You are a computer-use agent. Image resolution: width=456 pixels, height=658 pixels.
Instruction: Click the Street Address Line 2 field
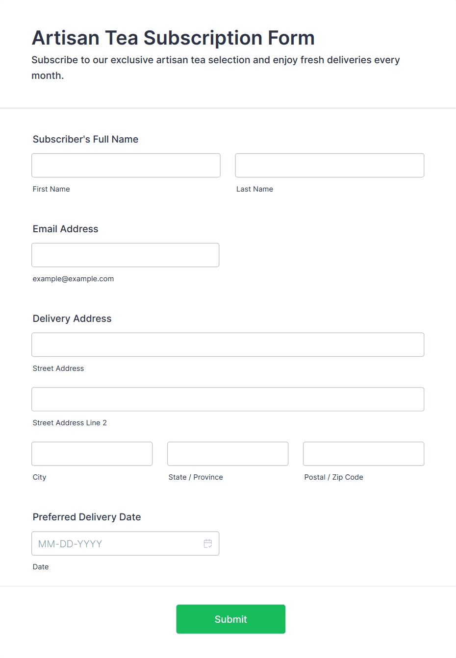tap(228, 399)
